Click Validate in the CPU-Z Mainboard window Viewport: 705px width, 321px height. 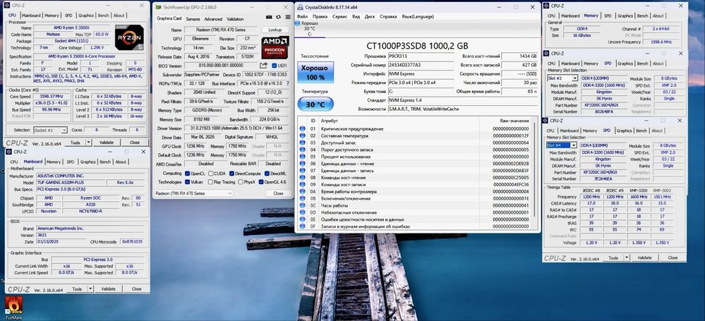click(109, 289)
